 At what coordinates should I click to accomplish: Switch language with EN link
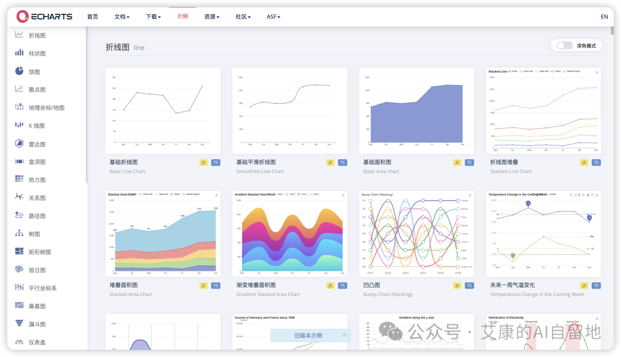(x=604, y=17)
